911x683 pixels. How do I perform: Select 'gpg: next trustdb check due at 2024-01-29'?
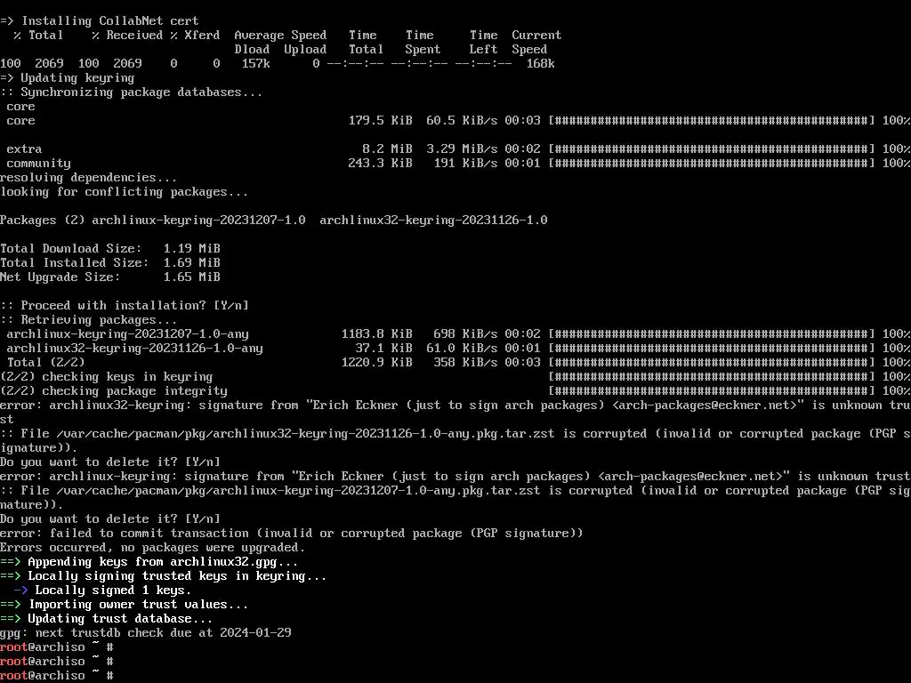click(x=145, y=633)
